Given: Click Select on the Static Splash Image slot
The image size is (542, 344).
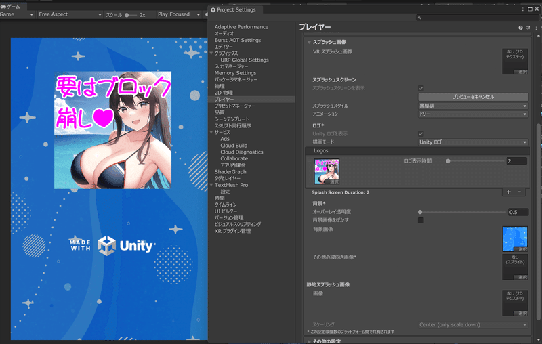Looking at the screenshot, I should click(x=522, y=314).
